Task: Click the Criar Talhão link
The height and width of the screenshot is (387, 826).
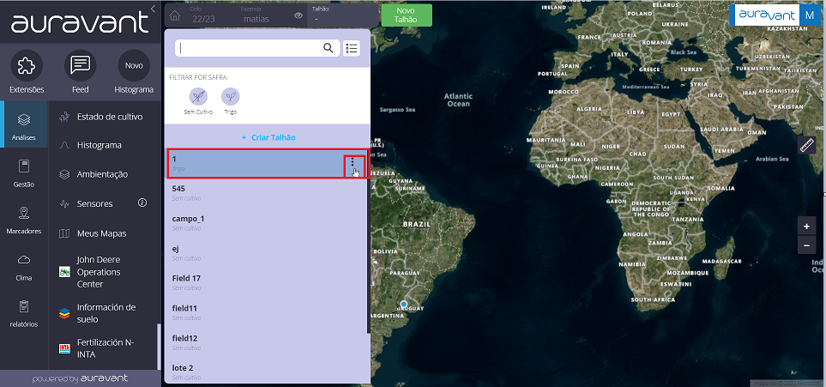Action: 268,137
